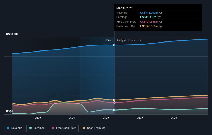Select the Earnings data point marker on chart

[x=114, y=110]
